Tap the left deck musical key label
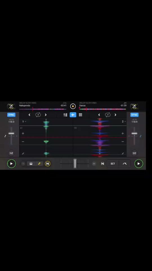Screen dimensions: 152x271 (x=64, y=103)
